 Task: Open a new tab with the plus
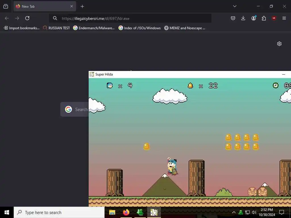coord(82,7)
